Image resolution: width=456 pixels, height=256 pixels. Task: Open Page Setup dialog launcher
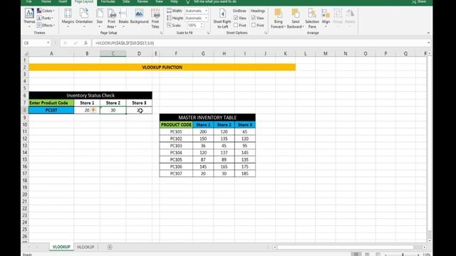pyautogui.click(x=161, y=33)
